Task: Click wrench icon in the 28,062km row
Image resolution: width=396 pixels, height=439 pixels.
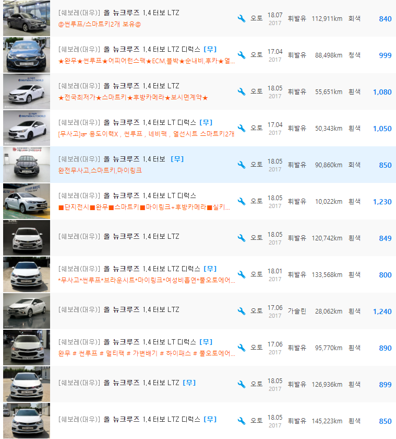Action: [242, 311]
